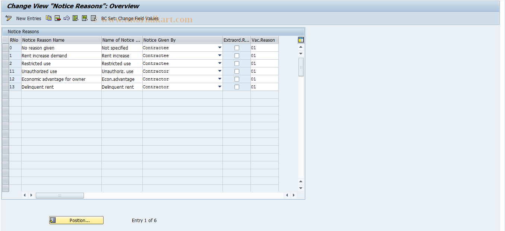Click the Display/Change pencil icon
Image resolution: width=505 pixels, height=231 pixels.
(9, 18)
